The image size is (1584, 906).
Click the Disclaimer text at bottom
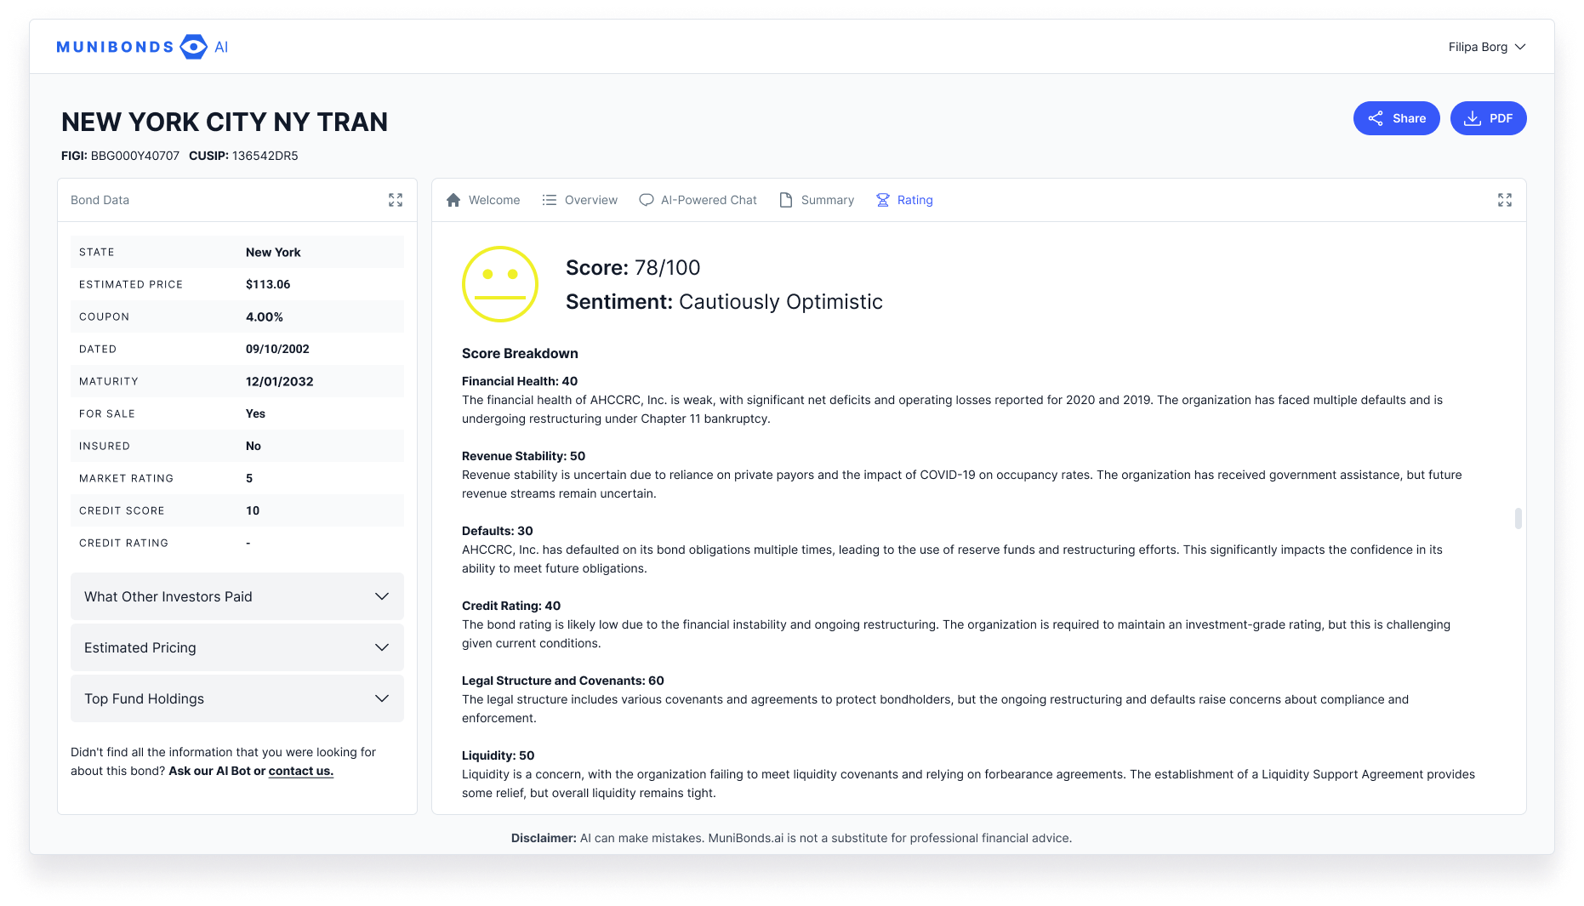[x=791, y=838]
